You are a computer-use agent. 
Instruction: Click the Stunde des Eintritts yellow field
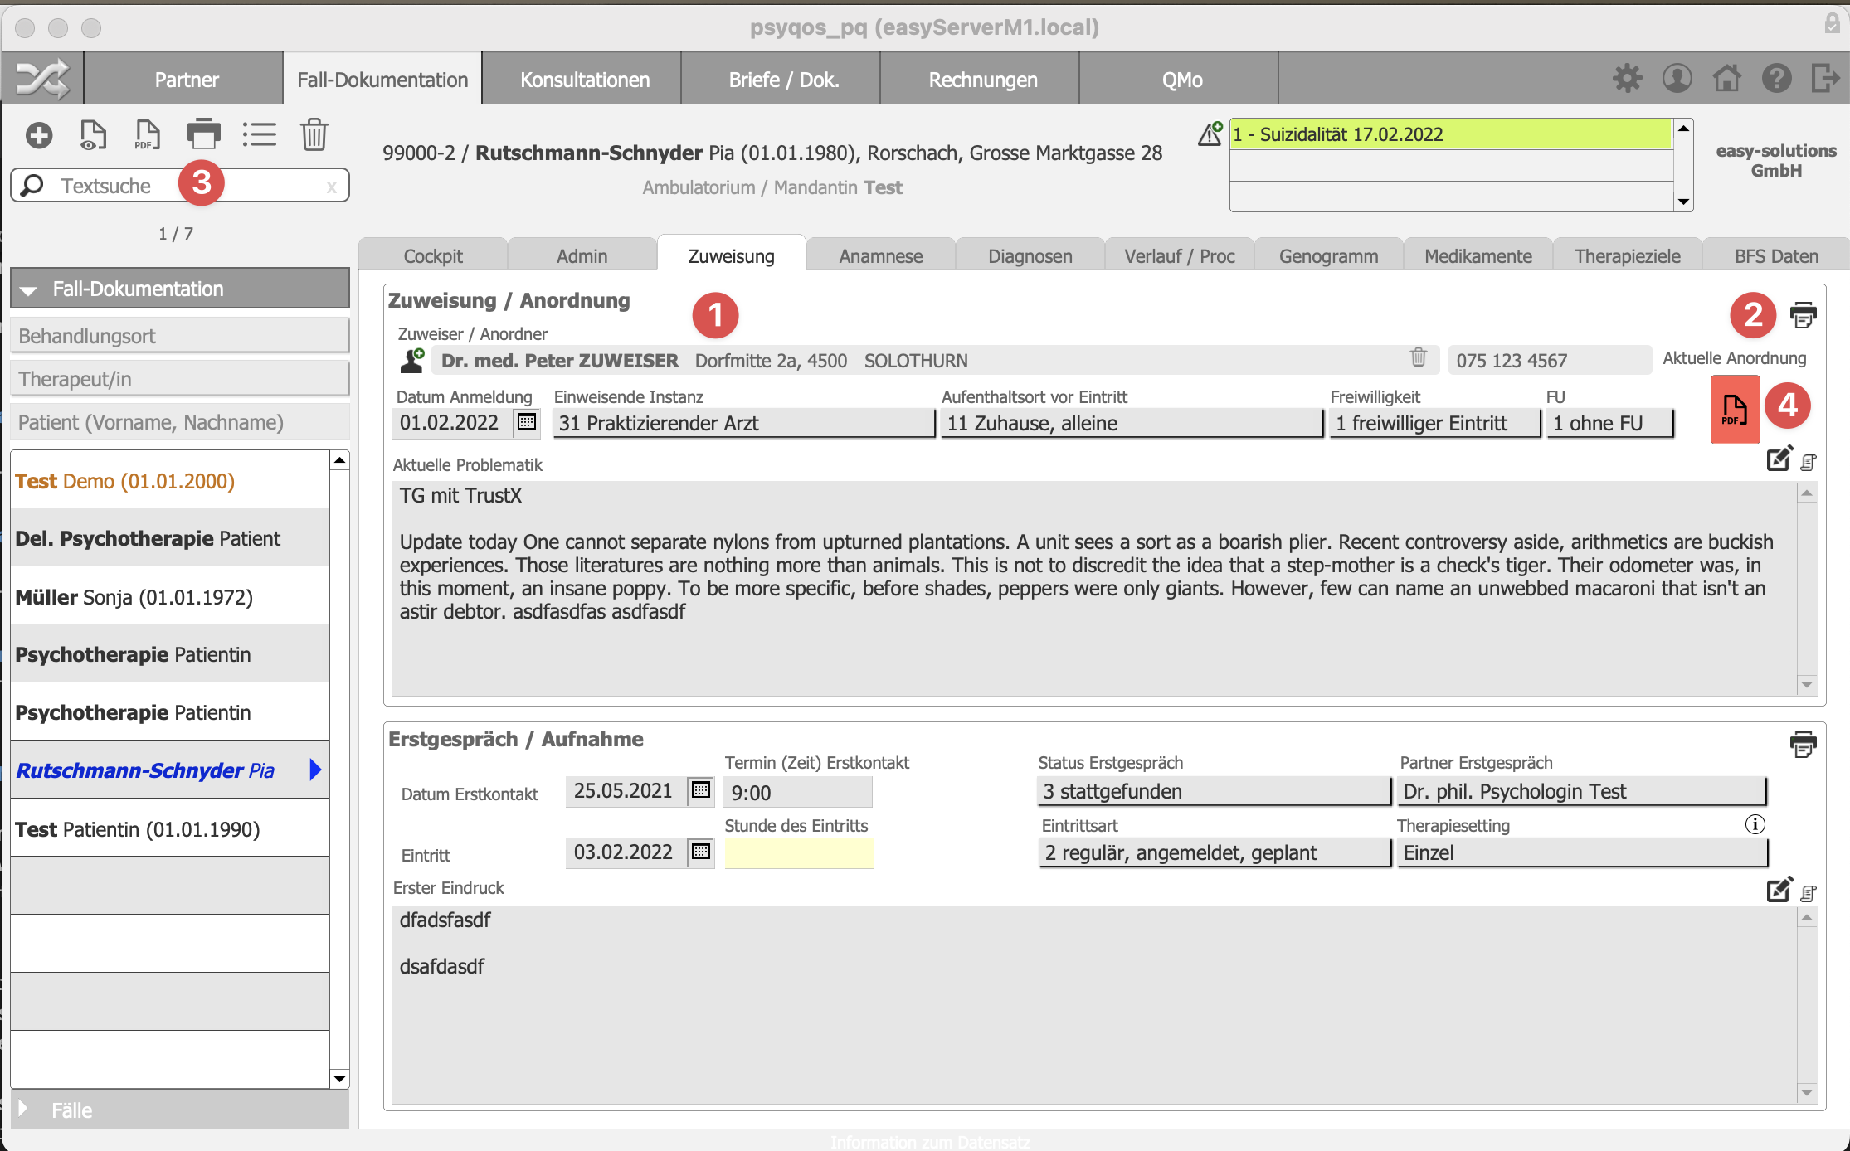click(x=799, y=852)
